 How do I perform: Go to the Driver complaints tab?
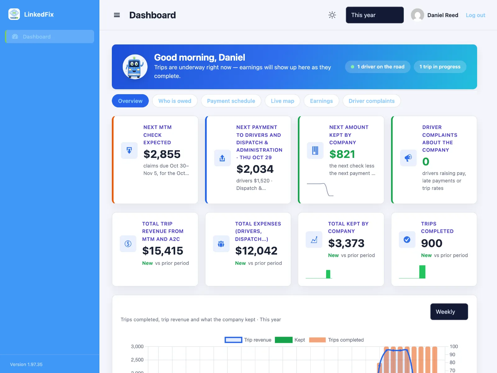pos(372,101)
